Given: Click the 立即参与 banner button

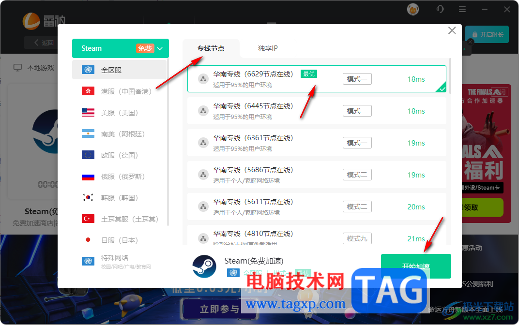Looking at the screenshot, I should pos(219,309).
